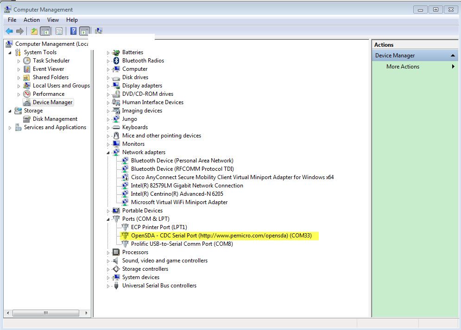Select Cisco AnyConnect Virtual Miniport Adapter

point(232,177)
